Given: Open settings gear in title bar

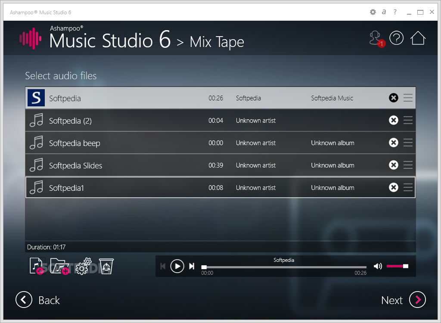Looking at the screenshot, I should point(373,12).
